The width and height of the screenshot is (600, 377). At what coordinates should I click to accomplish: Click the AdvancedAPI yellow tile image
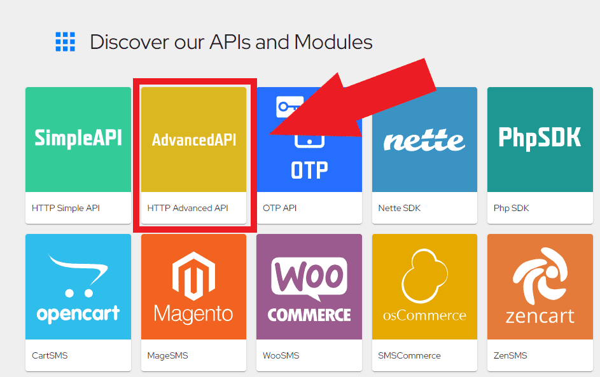click(x=193, y=140)
